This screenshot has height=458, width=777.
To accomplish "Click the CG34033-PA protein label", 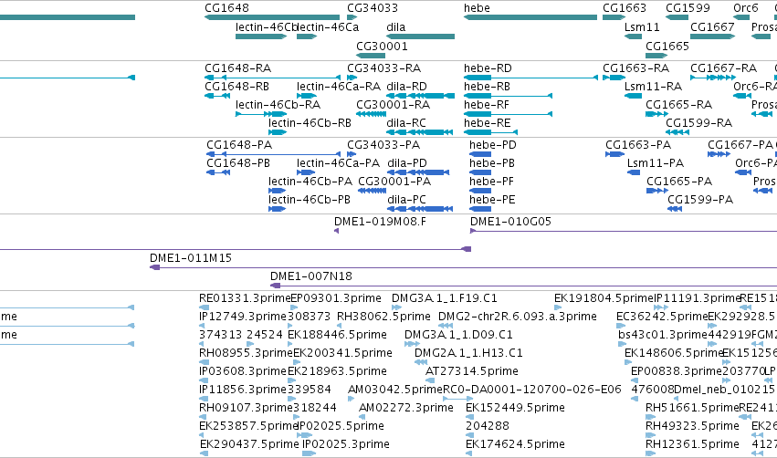I will 383,145.
